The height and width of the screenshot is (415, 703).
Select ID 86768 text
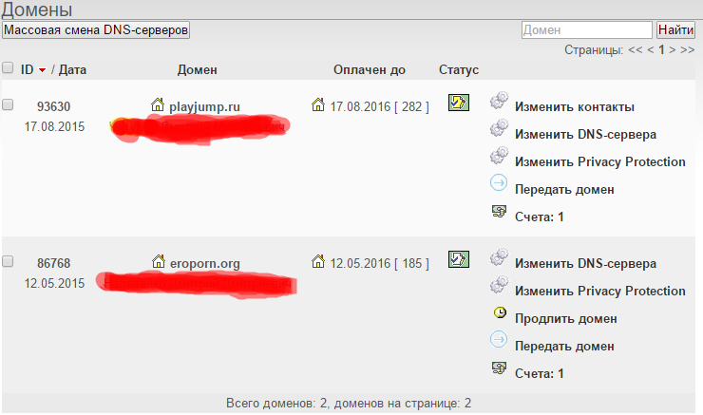[x=54, y=263]
